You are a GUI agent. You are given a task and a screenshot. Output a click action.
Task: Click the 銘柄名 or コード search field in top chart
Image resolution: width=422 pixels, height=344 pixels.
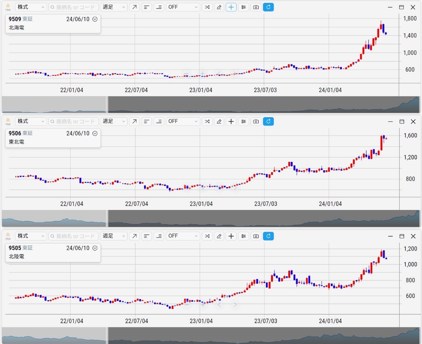[74, 7]
